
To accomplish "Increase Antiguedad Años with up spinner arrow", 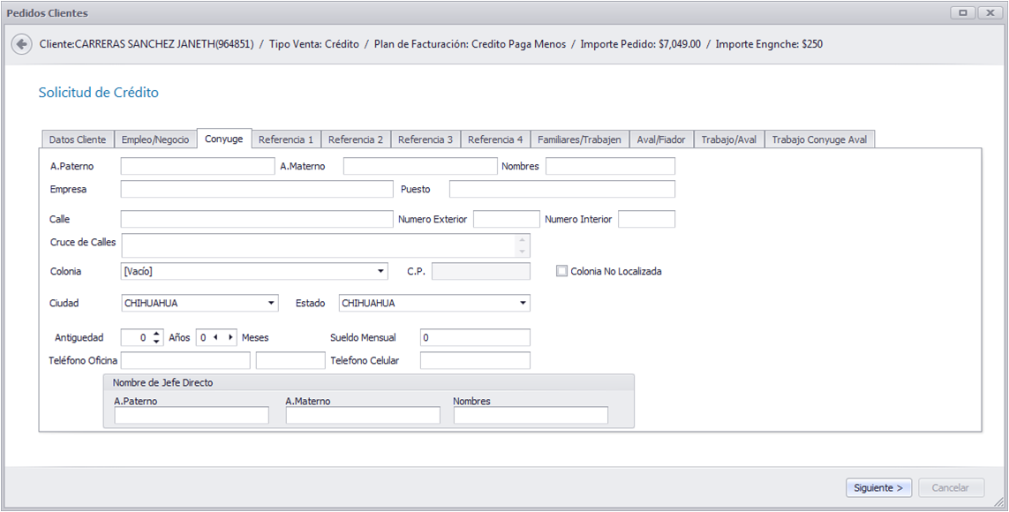I will pyautogui.click(x=156, y=333).
